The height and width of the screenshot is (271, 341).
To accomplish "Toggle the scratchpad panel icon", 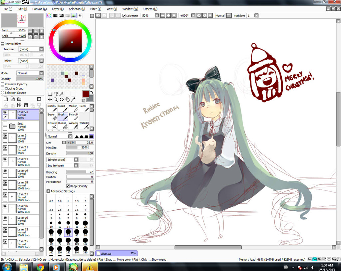I will (80, 15).
